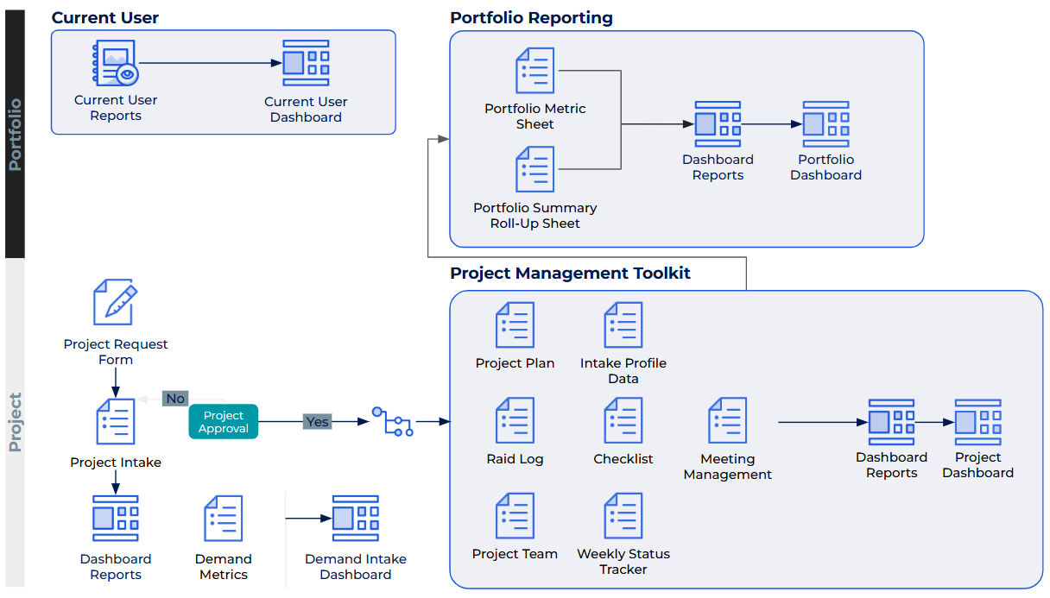Select the Checklist document icon
This screenshot has height=598, width=1050.
[x=623, y=420]
